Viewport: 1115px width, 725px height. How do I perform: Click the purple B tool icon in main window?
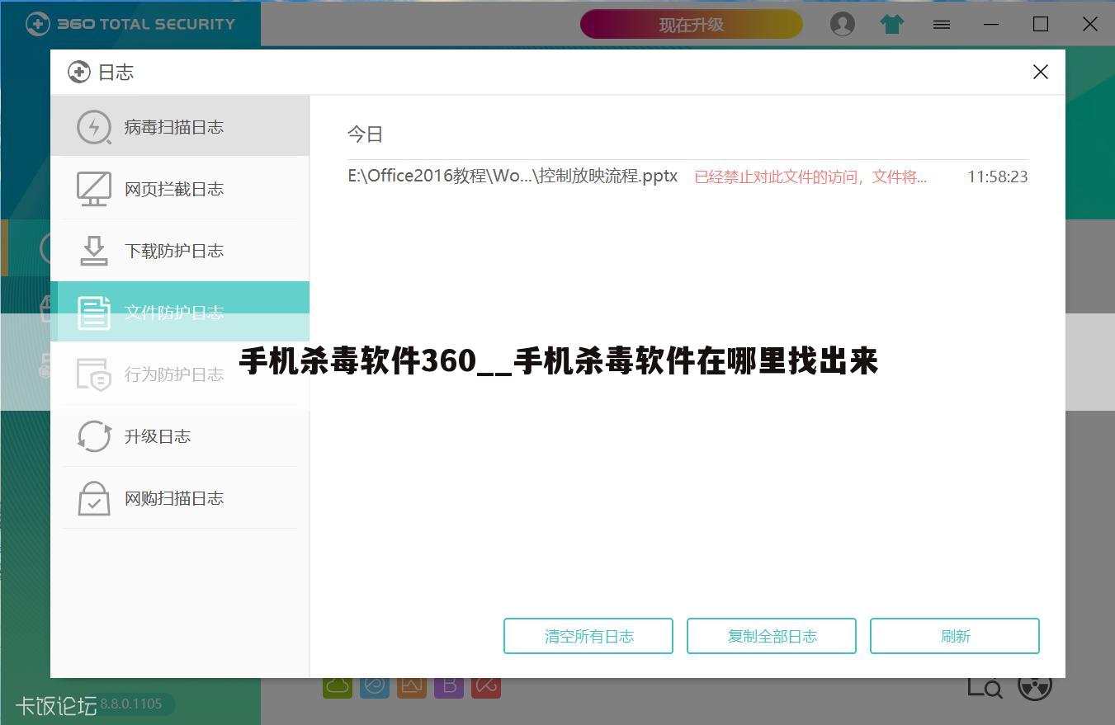449,686
